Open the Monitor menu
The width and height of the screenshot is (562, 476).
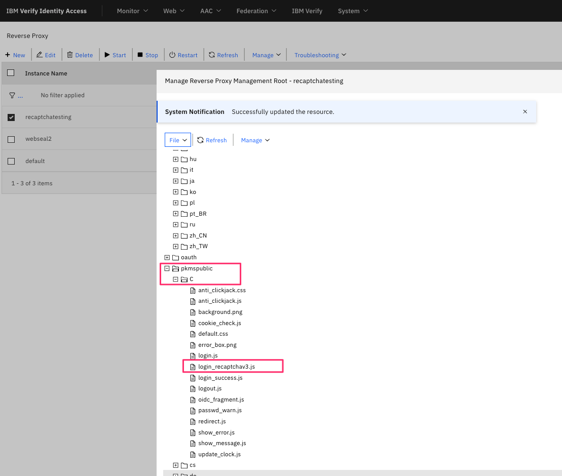click(x=132, y=11)
